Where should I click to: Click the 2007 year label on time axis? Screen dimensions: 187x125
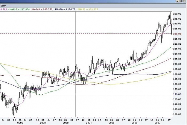coord(157,123)
